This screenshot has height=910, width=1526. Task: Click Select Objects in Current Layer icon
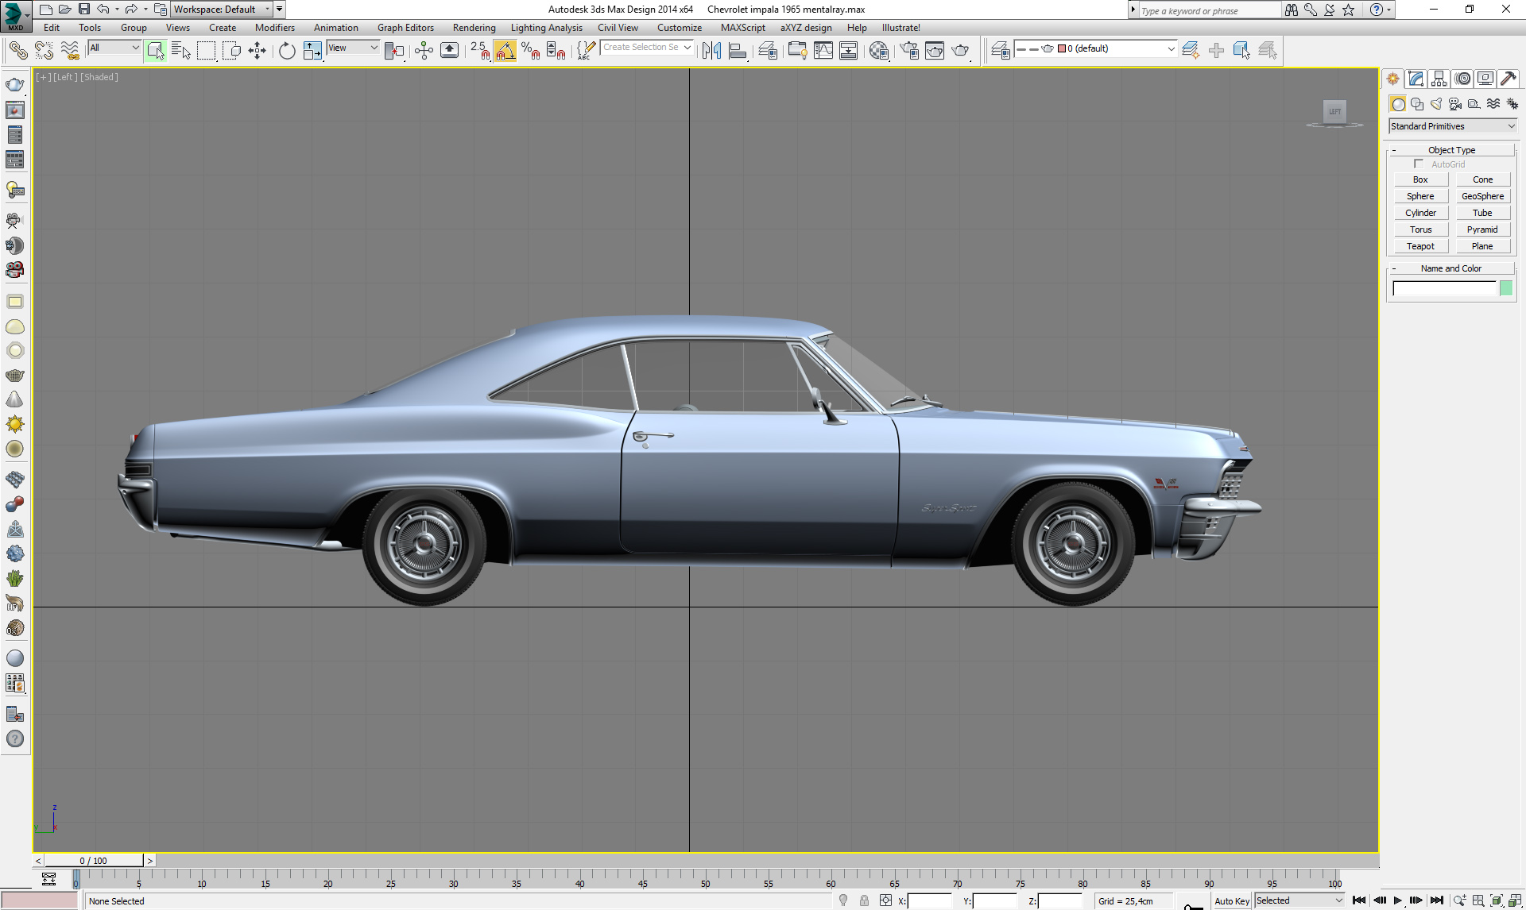[x=1241, y=51]
